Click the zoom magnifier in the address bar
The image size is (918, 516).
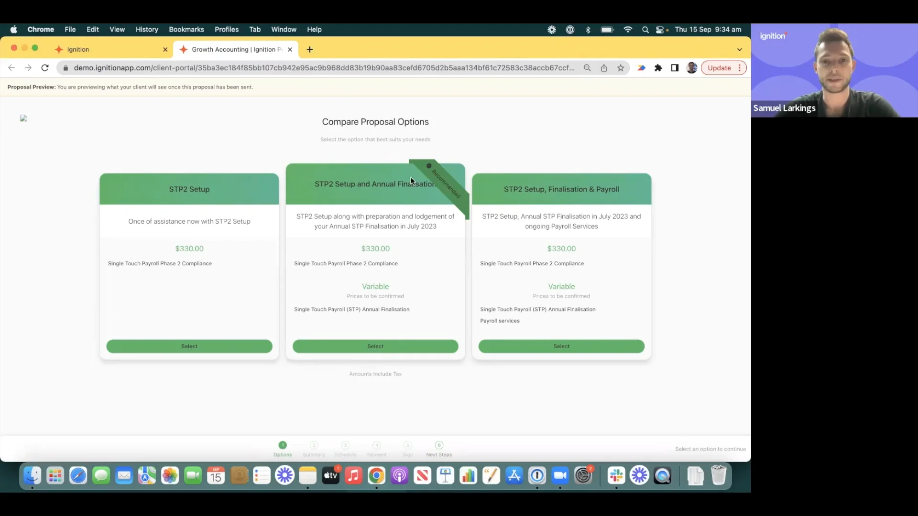coord(587,67)
